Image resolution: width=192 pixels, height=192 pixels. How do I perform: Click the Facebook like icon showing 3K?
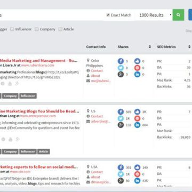[x=137, y=112]
